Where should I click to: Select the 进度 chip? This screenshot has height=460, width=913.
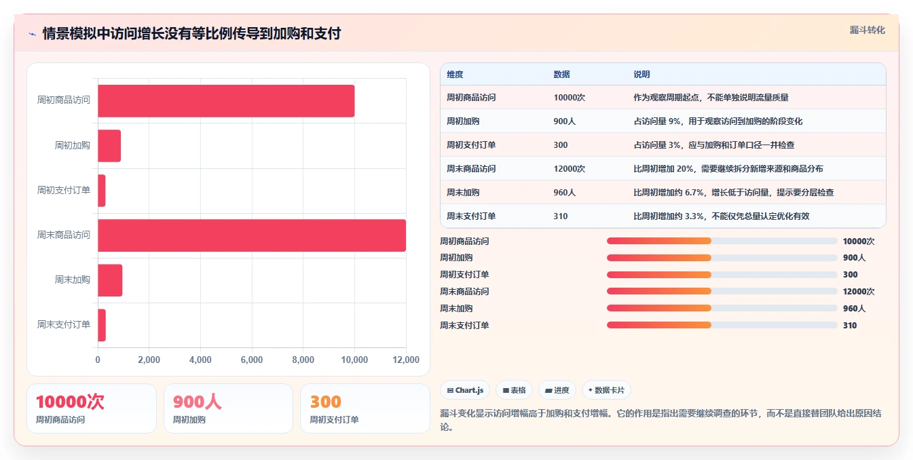557,390
